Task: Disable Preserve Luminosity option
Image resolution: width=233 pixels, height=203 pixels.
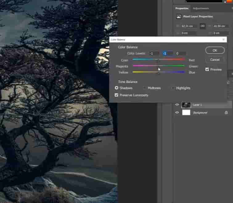Action: coord(116,95)
